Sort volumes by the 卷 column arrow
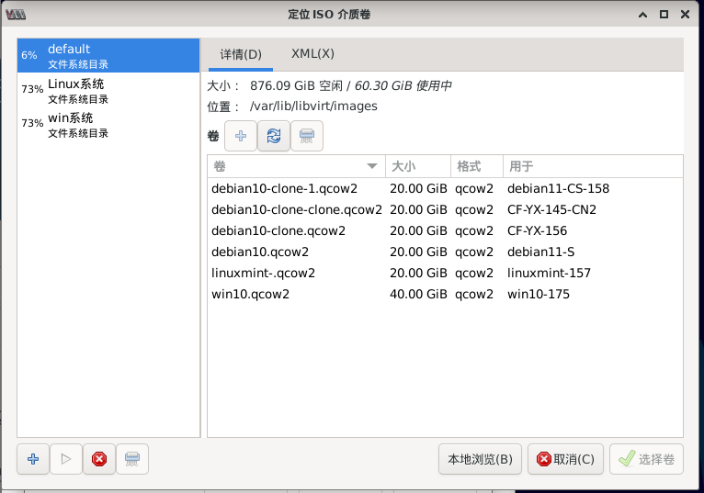The width and height of the screenshot is (704, 493). 372,166
